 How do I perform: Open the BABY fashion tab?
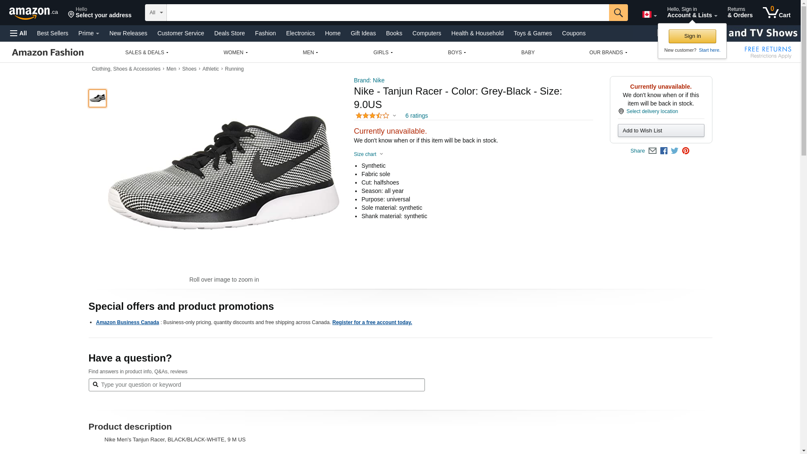pos(527,53)
